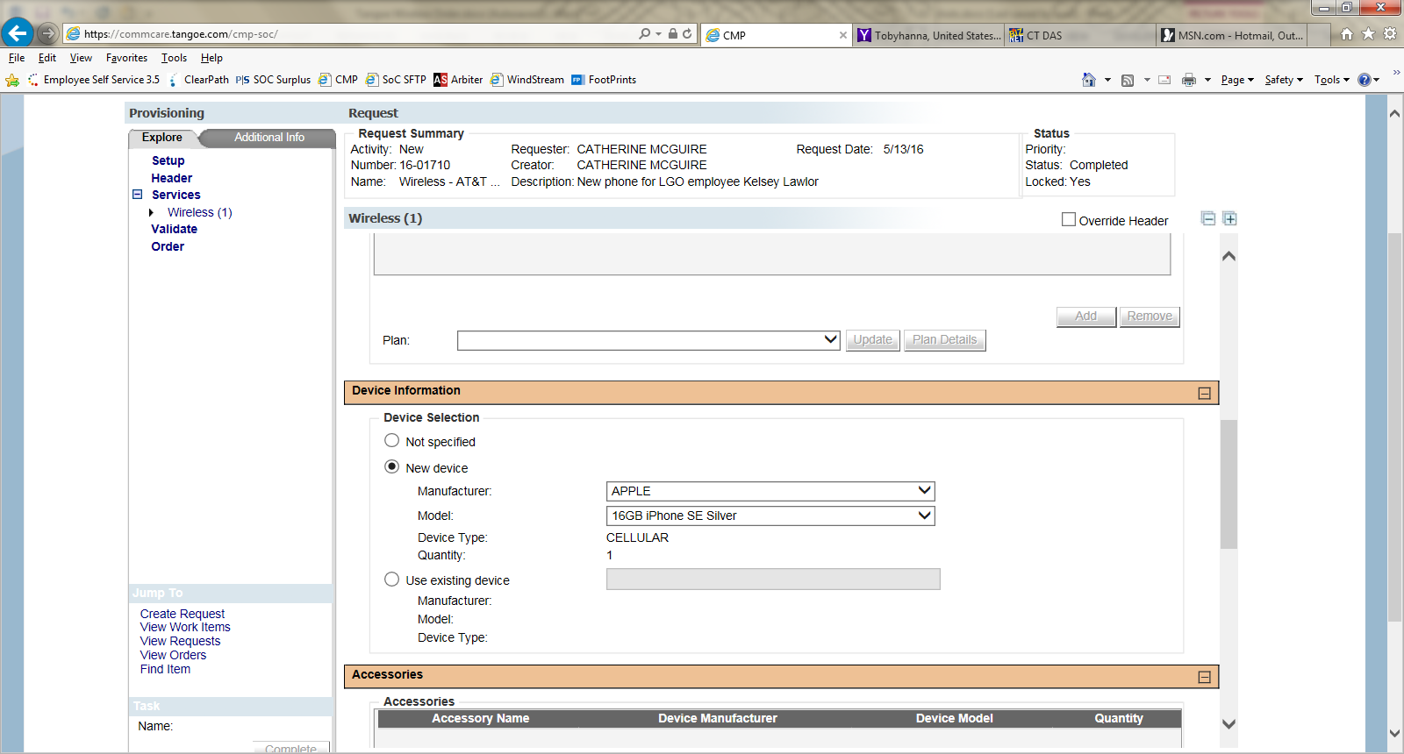Open the browser Home icon at top right

pos(1346,34)
